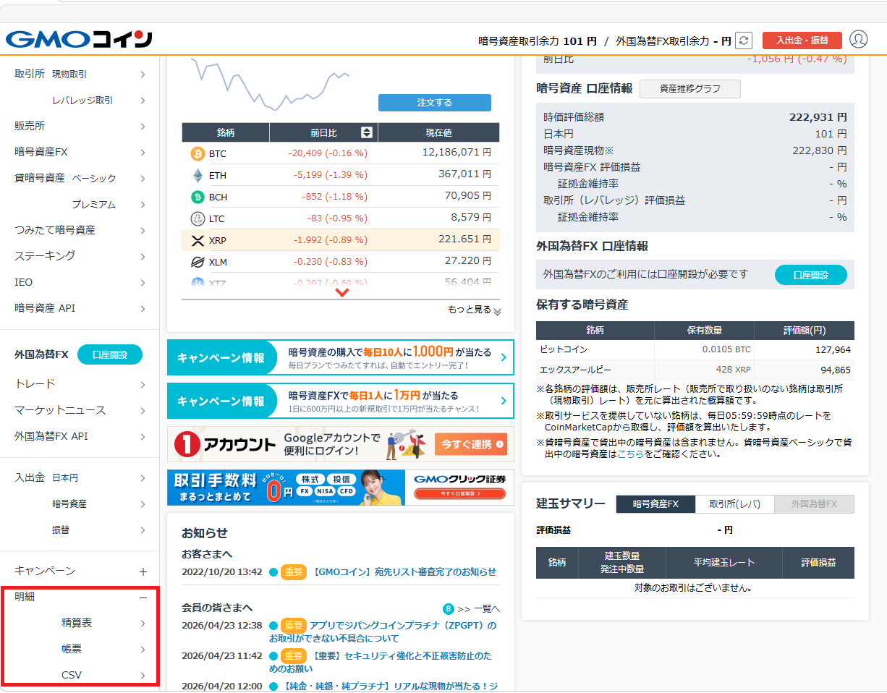Click the 現在値 column header
This screenshot has width=887, height=693.
438,132
